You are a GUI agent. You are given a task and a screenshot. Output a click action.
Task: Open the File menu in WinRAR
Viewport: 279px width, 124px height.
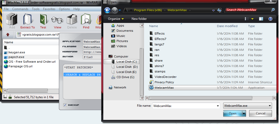pos(6,9)
